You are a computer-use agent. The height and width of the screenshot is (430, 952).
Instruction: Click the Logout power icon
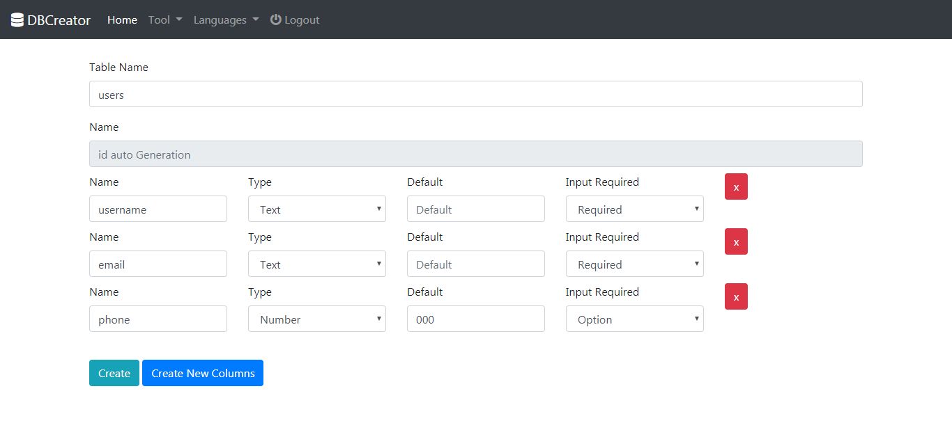pos(276,19)
